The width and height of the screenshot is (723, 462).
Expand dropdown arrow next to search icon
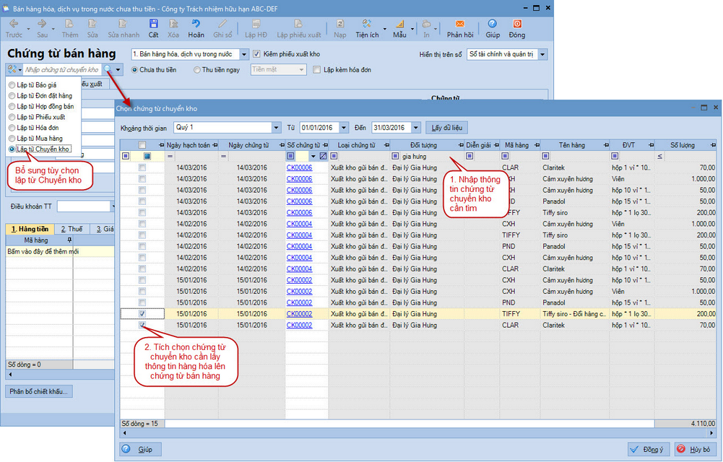point(118,70)
